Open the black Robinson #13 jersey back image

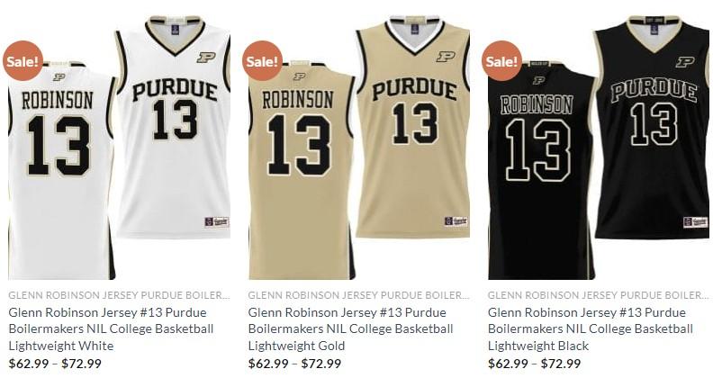[x=541, y=170]
